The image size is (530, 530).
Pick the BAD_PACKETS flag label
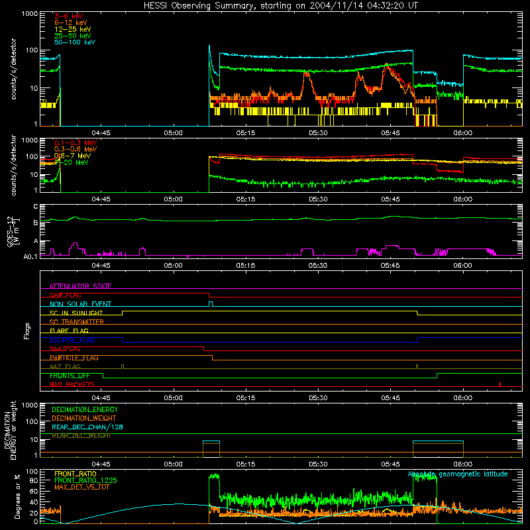click(72, 384)
